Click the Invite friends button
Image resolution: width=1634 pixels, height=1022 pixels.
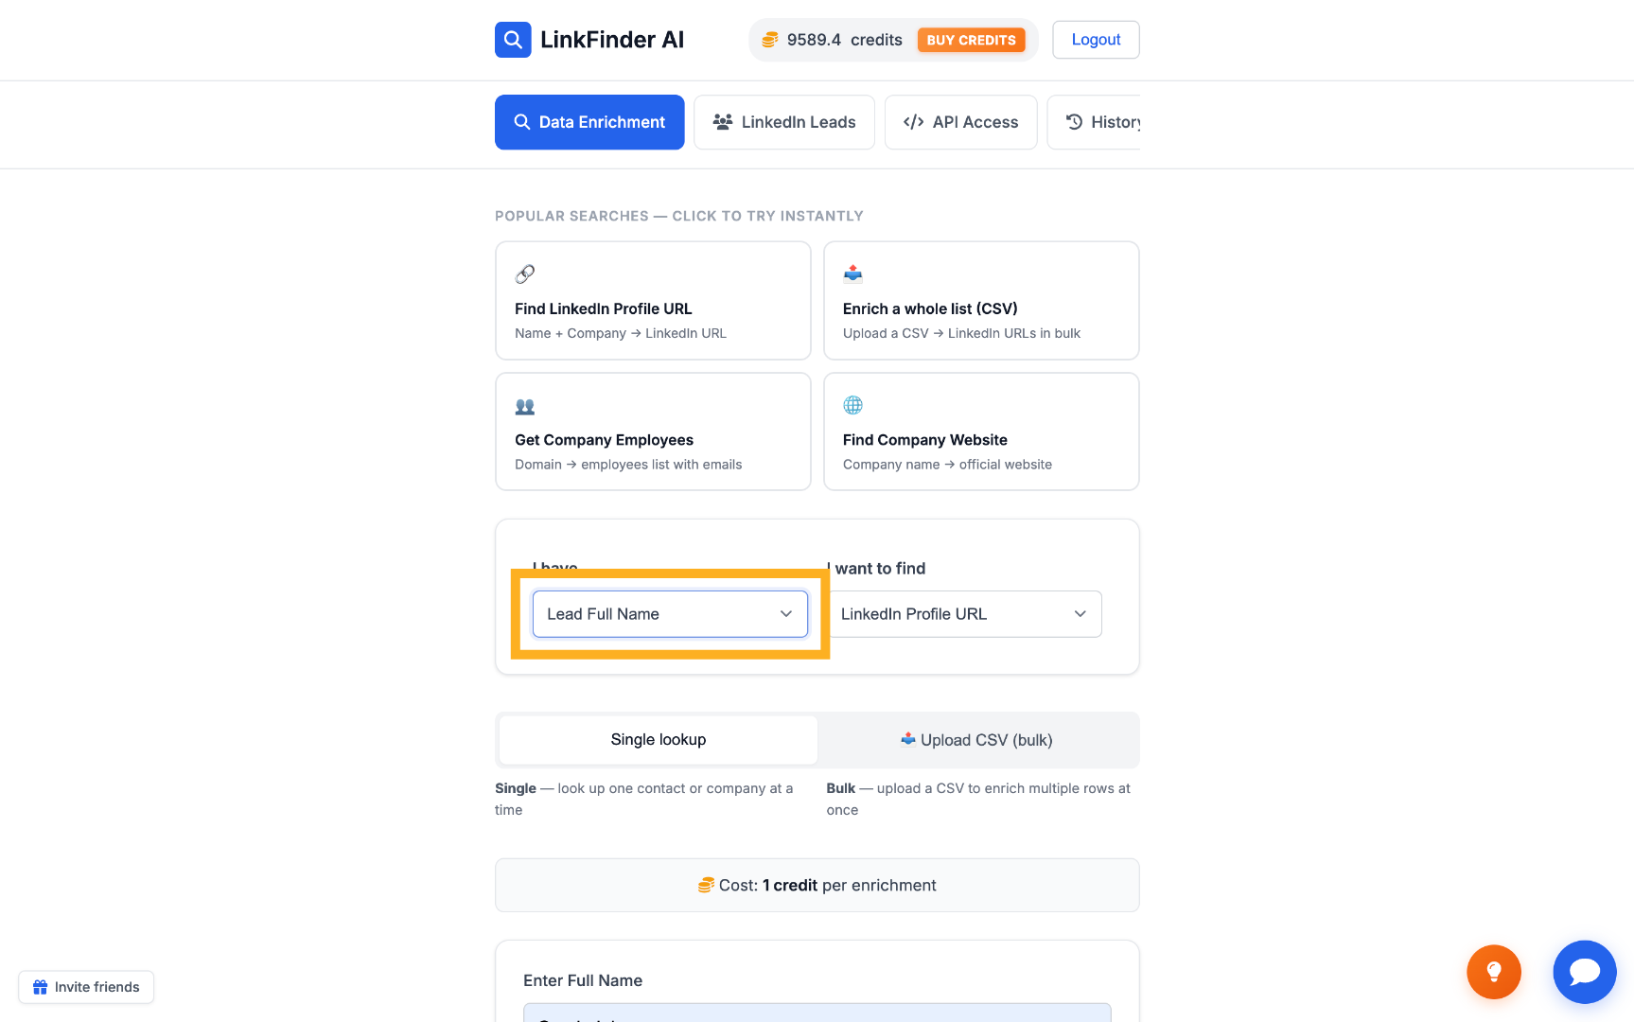[x=86, y=987]
